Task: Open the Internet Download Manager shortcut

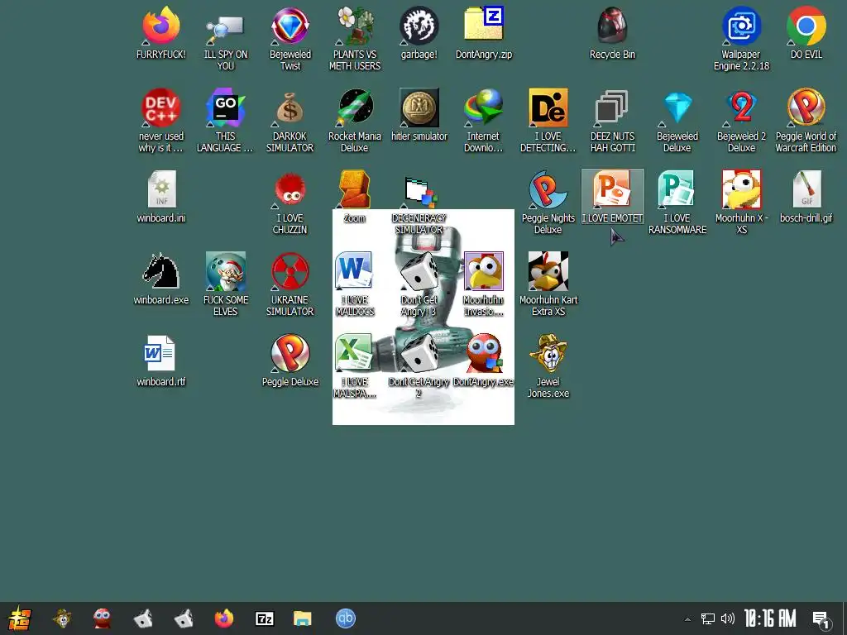Action: coord(483,121)
